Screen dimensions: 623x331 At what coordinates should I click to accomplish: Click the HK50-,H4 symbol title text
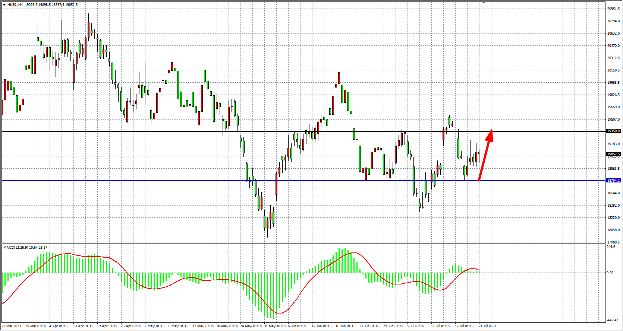pyautogui.click(x=15, y=5)
